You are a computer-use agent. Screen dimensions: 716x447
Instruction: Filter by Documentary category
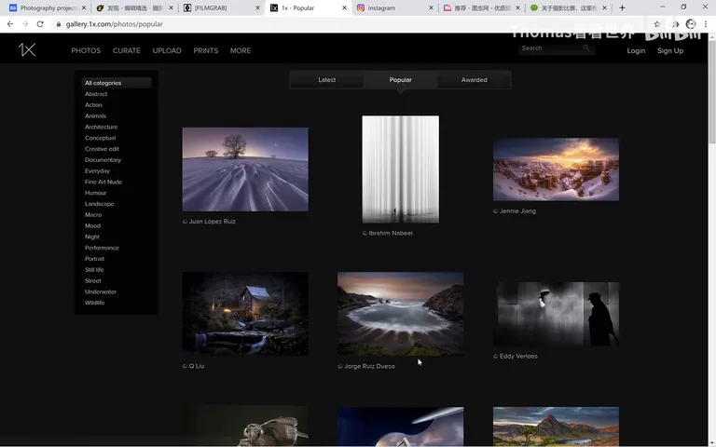(103, 159)
